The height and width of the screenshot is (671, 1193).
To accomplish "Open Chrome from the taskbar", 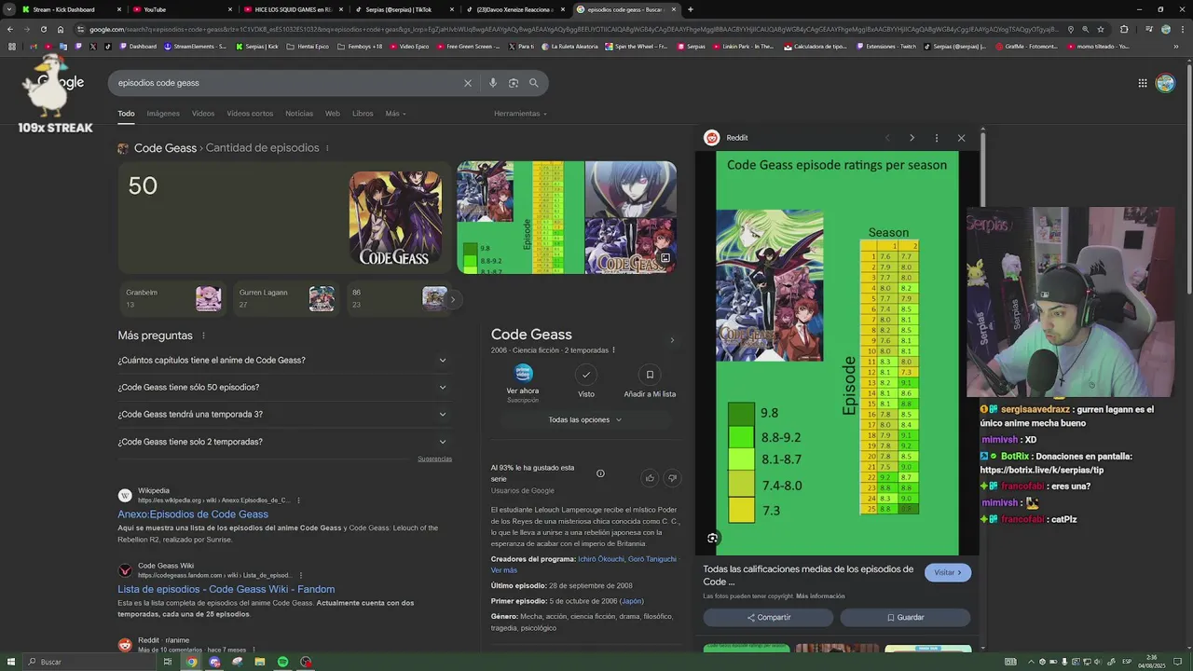I will 191,662.
